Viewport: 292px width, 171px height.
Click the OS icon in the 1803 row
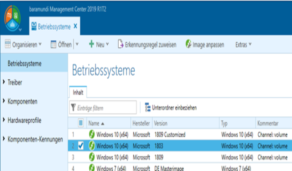[92, 146]
